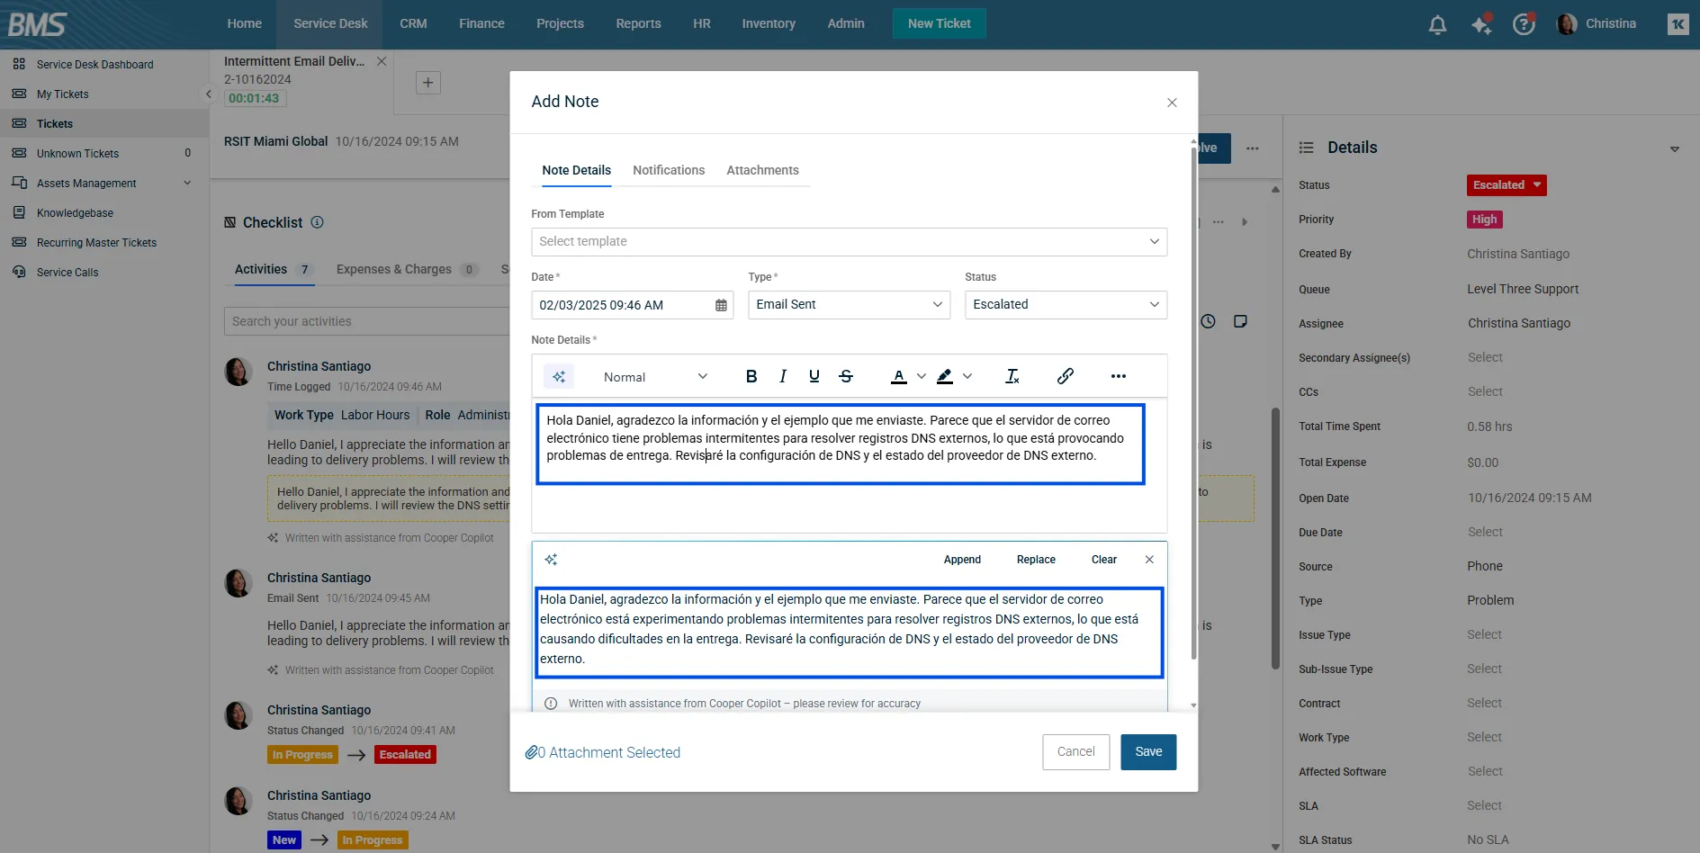
Task: Expand the Type dropdown showing Email Sent
Action: click(849, 304)
